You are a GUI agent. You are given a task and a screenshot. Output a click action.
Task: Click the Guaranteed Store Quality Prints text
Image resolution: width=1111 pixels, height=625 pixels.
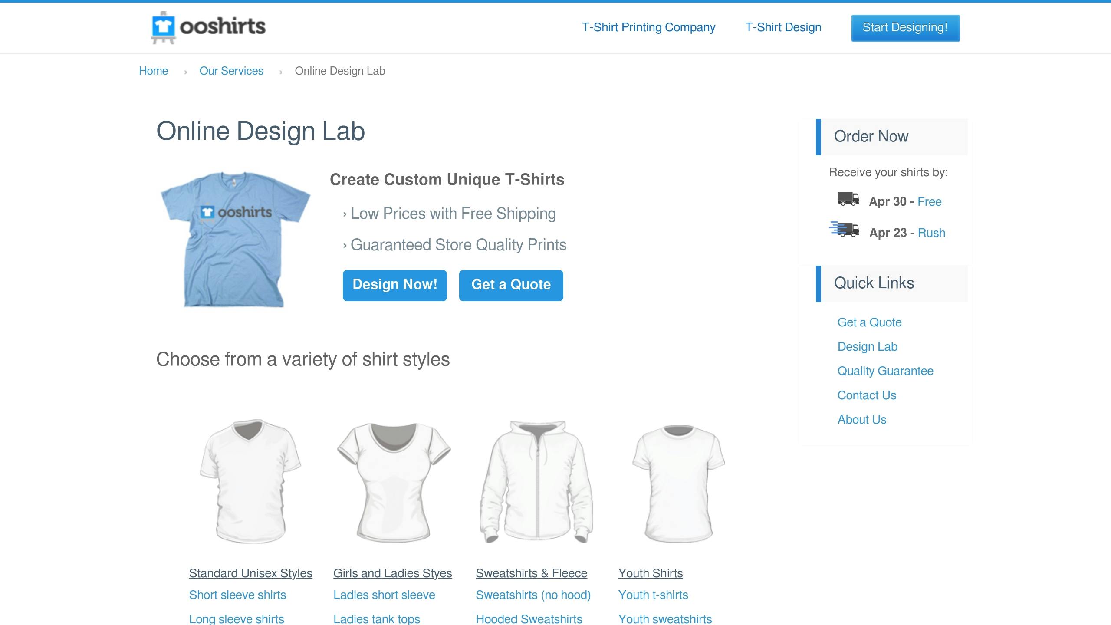tap(458, 245)
